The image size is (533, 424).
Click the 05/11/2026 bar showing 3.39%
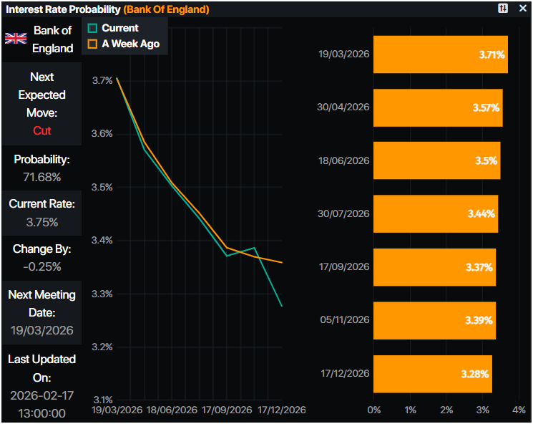point(434,320)
